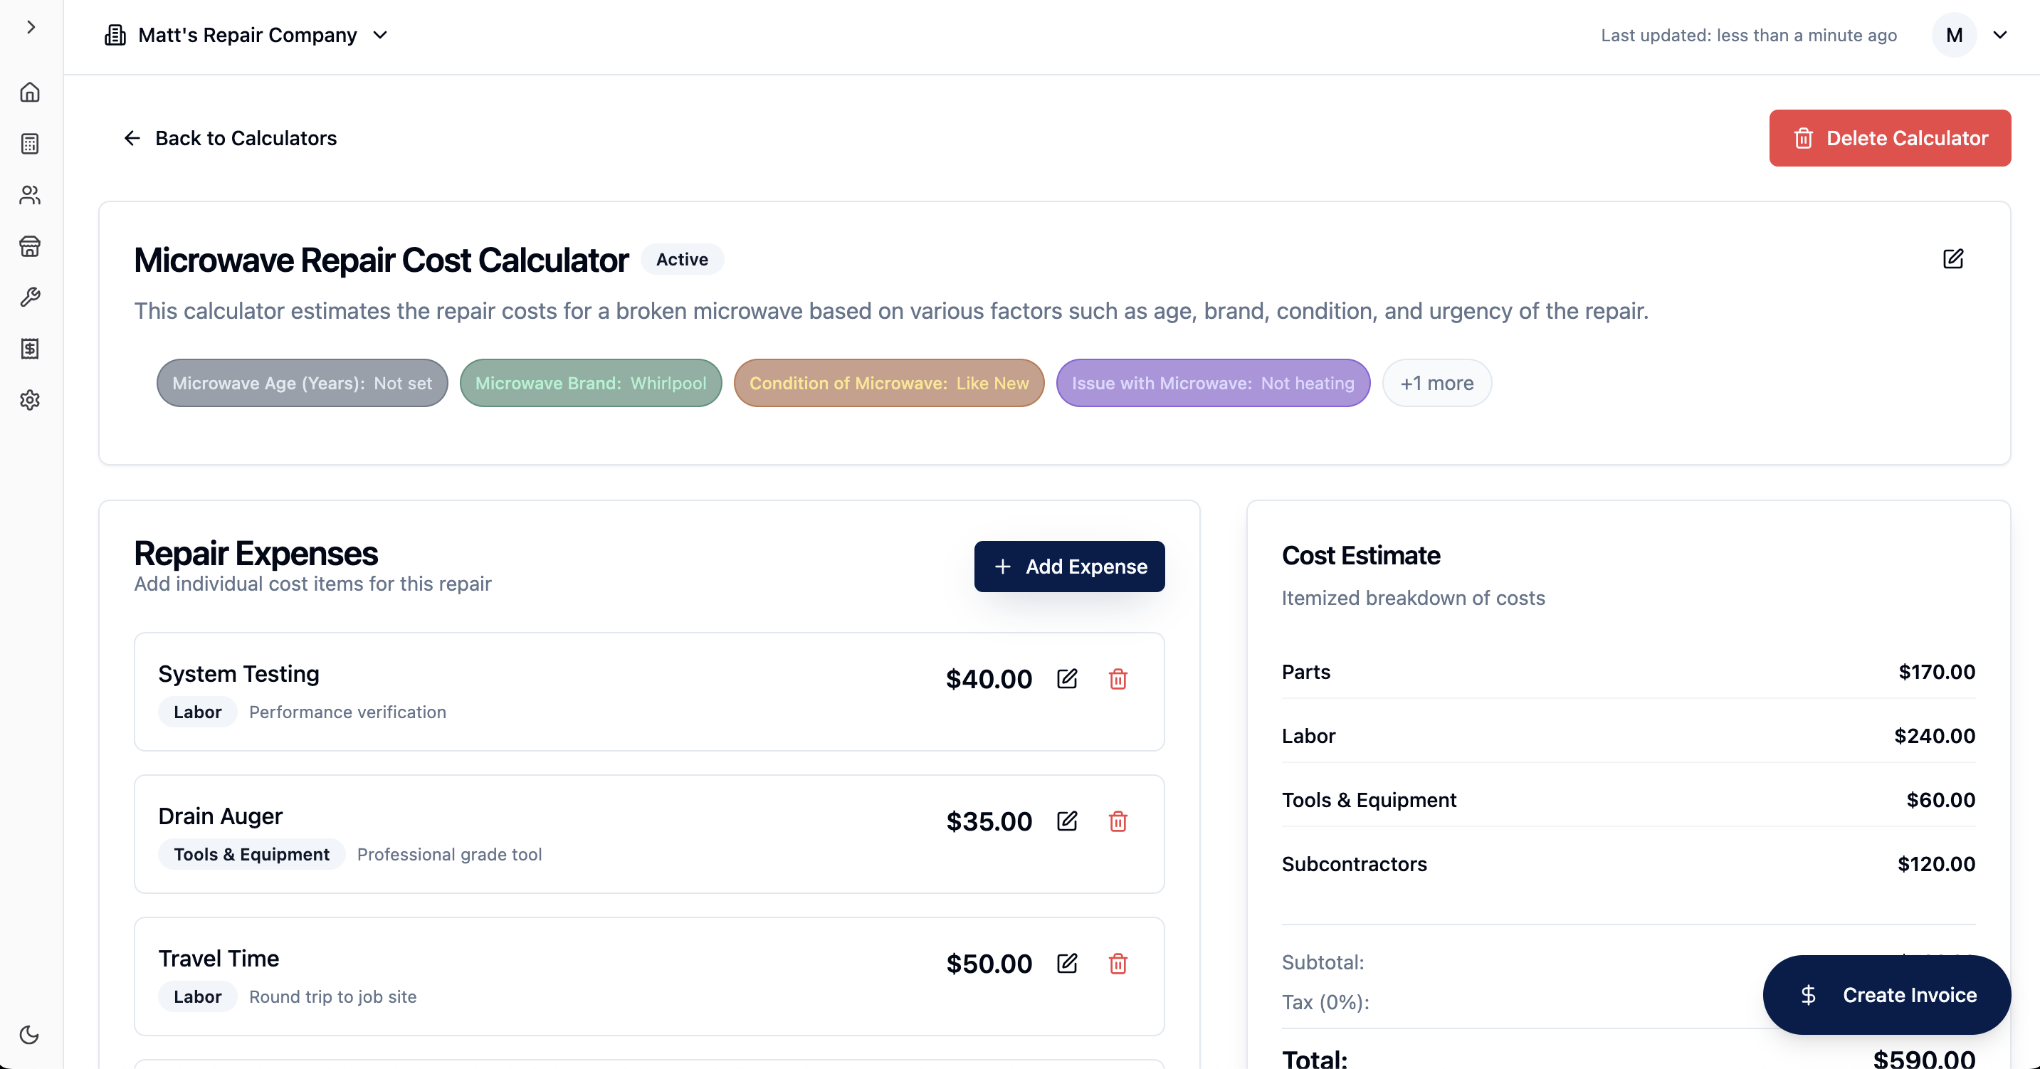Click the $120.00 Subcontractors value

point(1935,864)
